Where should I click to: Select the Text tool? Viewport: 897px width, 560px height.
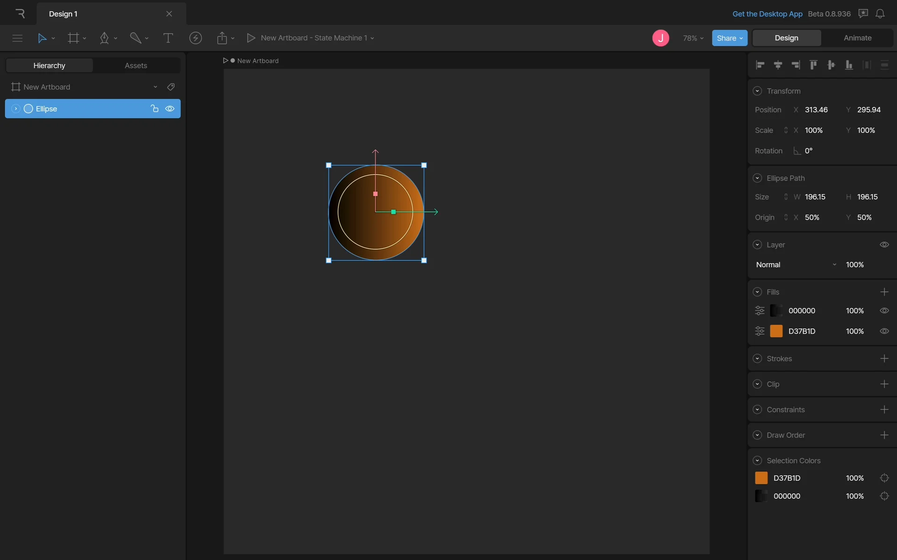(x=168, y=38)
